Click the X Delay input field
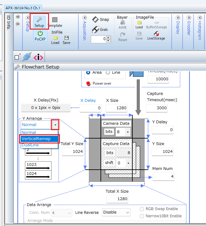Viewport: 206px width, 226px height. (x=91, y=108)
